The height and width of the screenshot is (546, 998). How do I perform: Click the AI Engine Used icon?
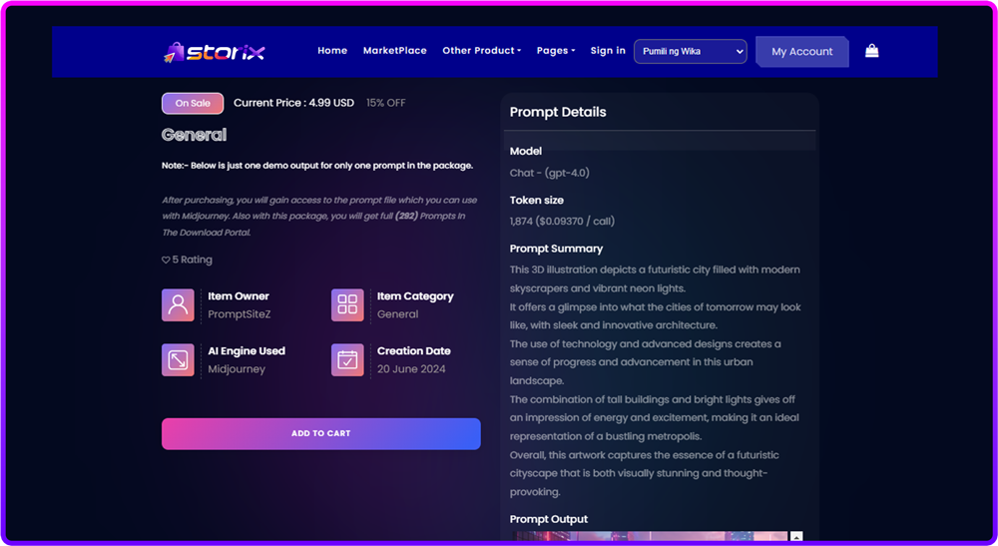[178, 360]
